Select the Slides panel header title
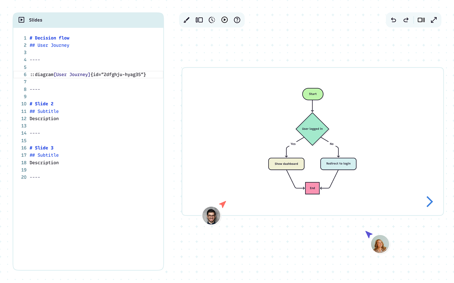 36,20
